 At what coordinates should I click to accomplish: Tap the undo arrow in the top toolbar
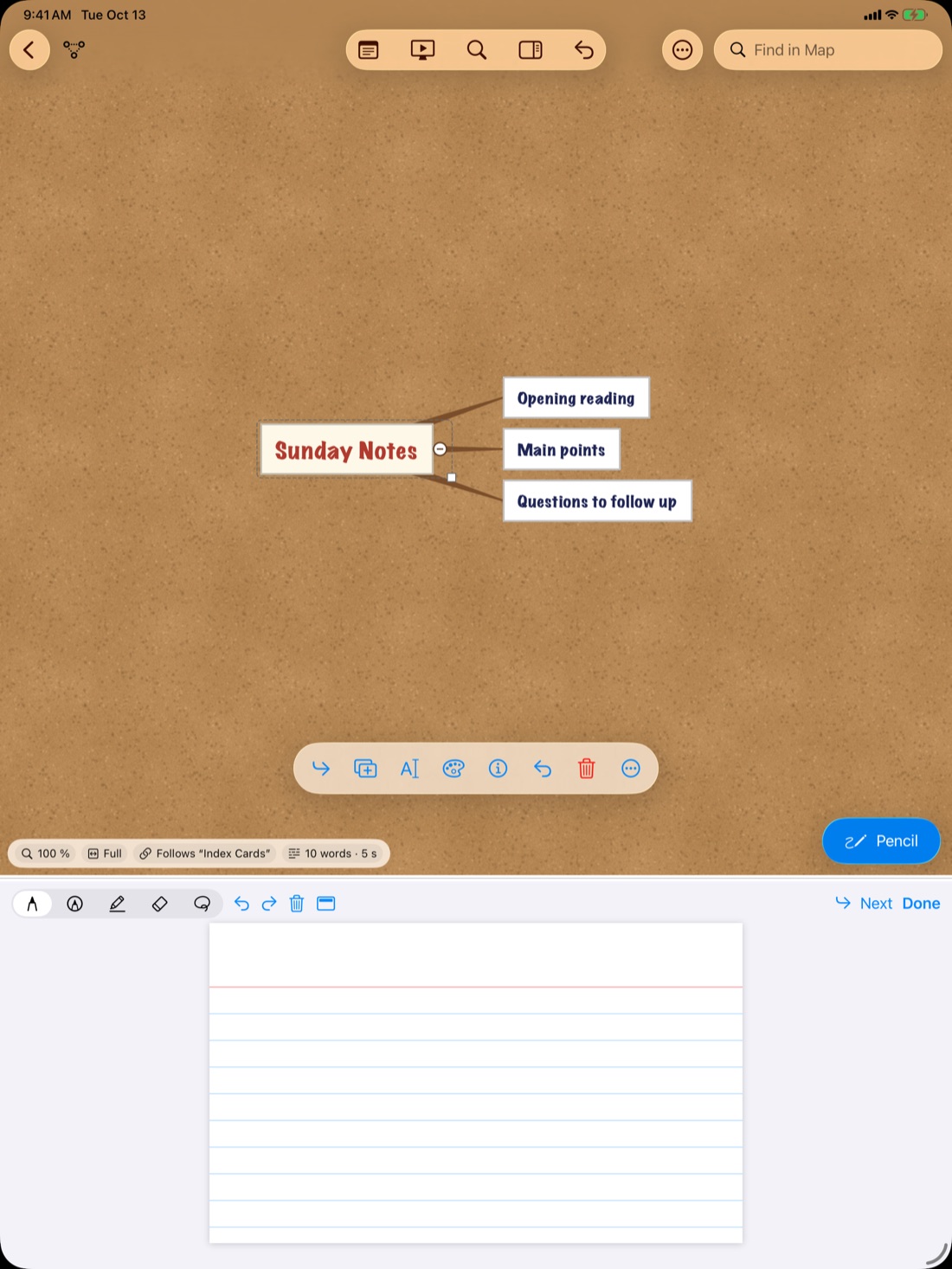tap(584, 50)
